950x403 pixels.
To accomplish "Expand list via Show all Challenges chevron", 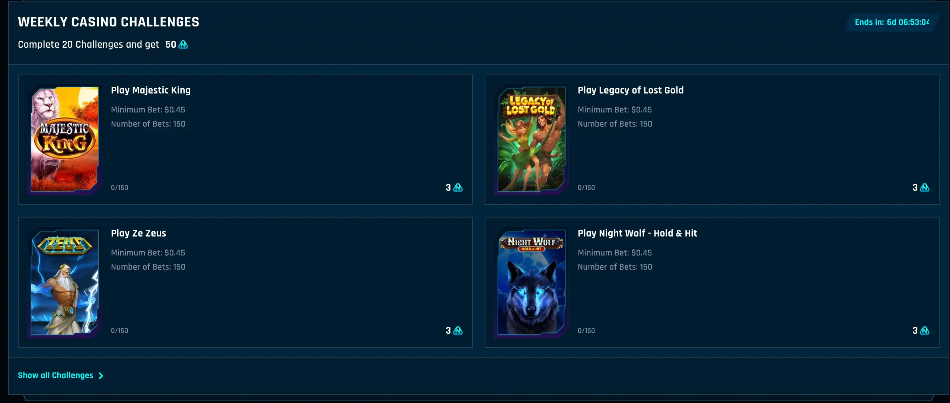I will [101, 376].
